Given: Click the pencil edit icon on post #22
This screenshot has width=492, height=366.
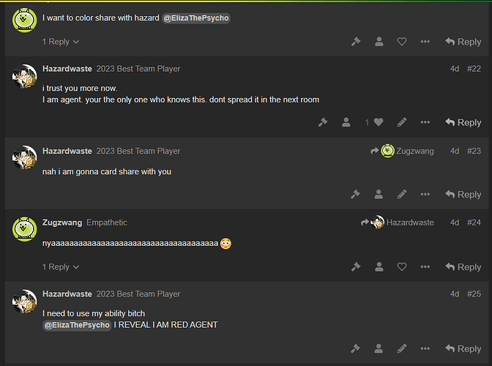Looking at the screenshot, I should tap(402, 122).
